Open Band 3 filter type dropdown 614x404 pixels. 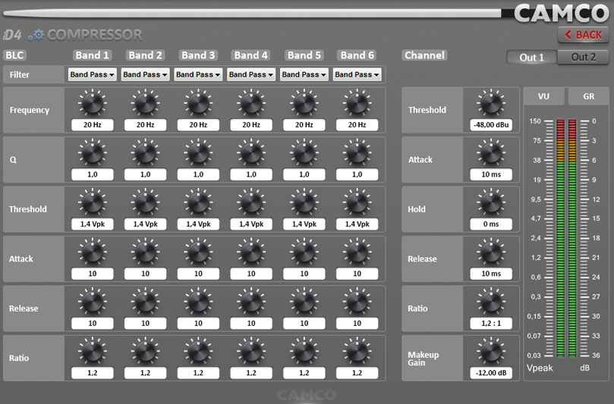198,74
